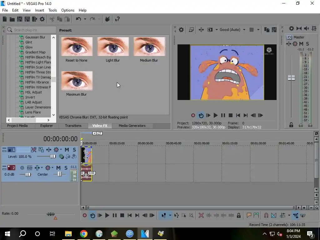Launch Chrome from the taskbar
Screen dimensions: 320x240
tap(84, 234)
